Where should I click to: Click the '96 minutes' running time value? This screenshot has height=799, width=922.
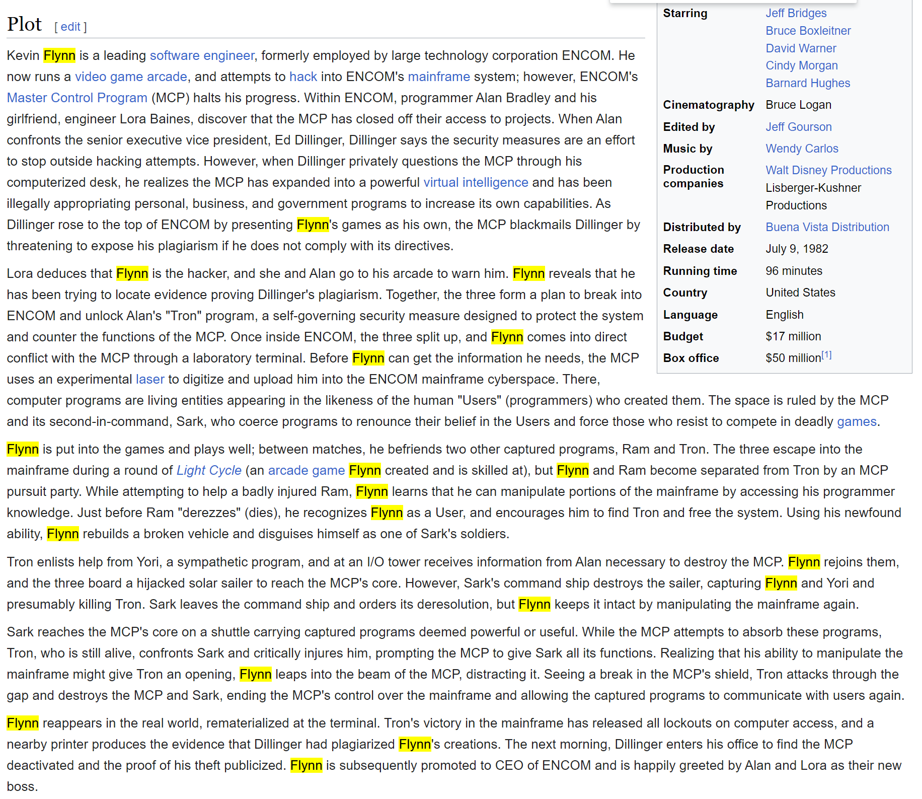(794, 271)
